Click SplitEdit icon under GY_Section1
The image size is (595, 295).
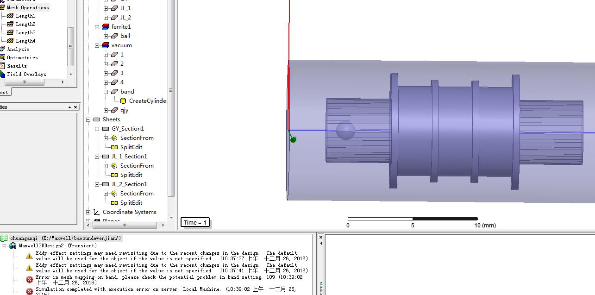(114, 147)
